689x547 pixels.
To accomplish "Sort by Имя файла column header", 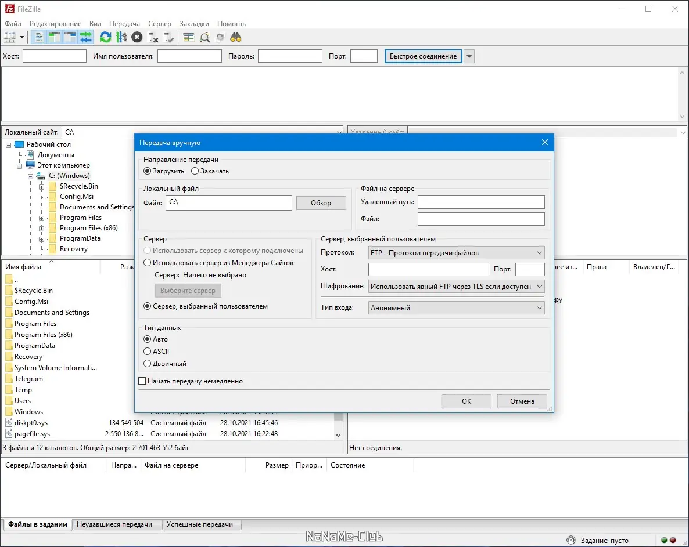I will (x=51, y=267).
